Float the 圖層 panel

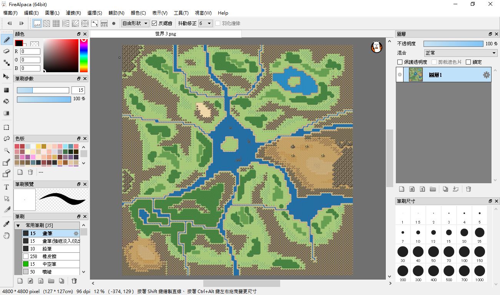tap(490, 34)
